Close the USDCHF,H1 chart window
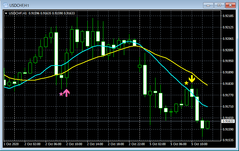The height and width of the screenshot is (151, 239). click(x=231, y=5)
